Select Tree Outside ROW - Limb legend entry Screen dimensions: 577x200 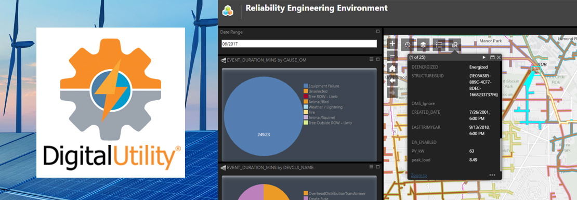click(327, 123)
